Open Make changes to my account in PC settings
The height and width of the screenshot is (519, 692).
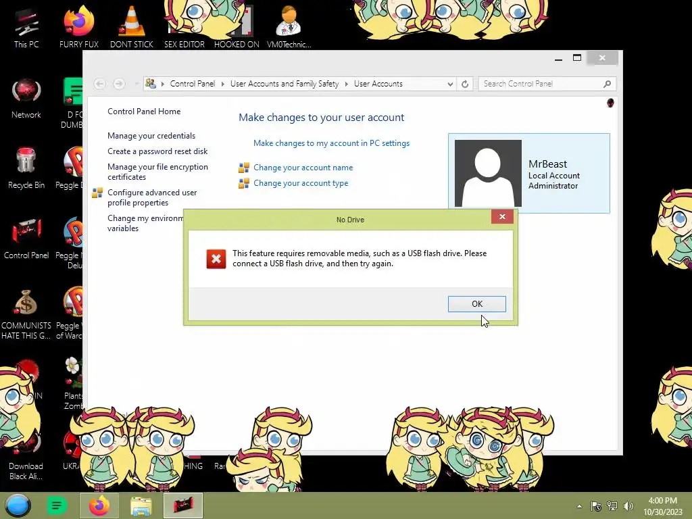331,143
